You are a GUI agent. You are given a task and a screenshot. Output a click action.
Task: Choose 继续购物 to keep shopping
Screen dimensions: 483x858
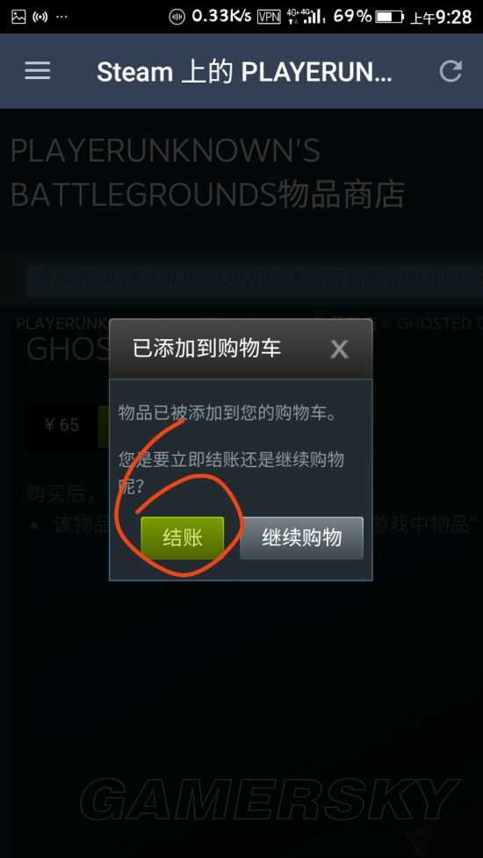pyautogui.click(x=301, y=537)
